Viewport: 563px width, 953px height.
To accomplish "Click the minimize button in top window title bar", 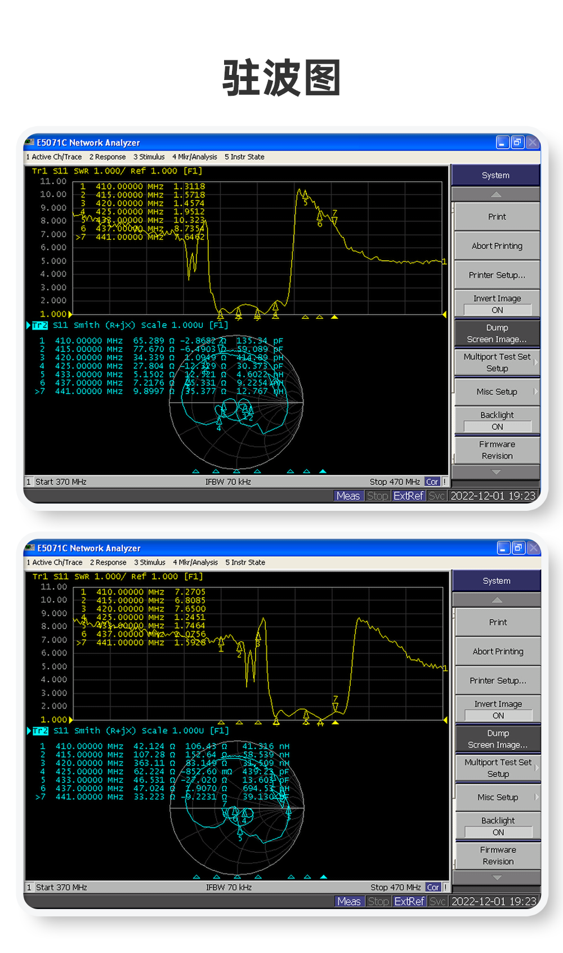I will pos(502,142).
